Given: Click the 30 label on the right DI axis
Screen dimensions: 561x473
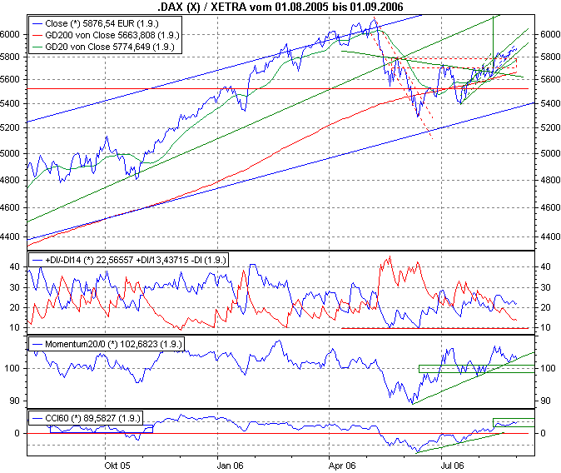Looking at the screenshot, I should [545, 287].
